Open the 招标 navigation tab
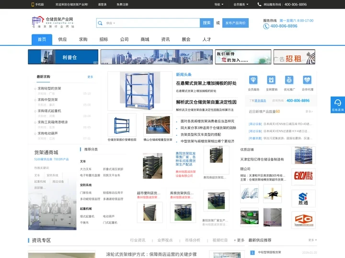Viewport: 345px width, 258px height. [x=103, y=40]
